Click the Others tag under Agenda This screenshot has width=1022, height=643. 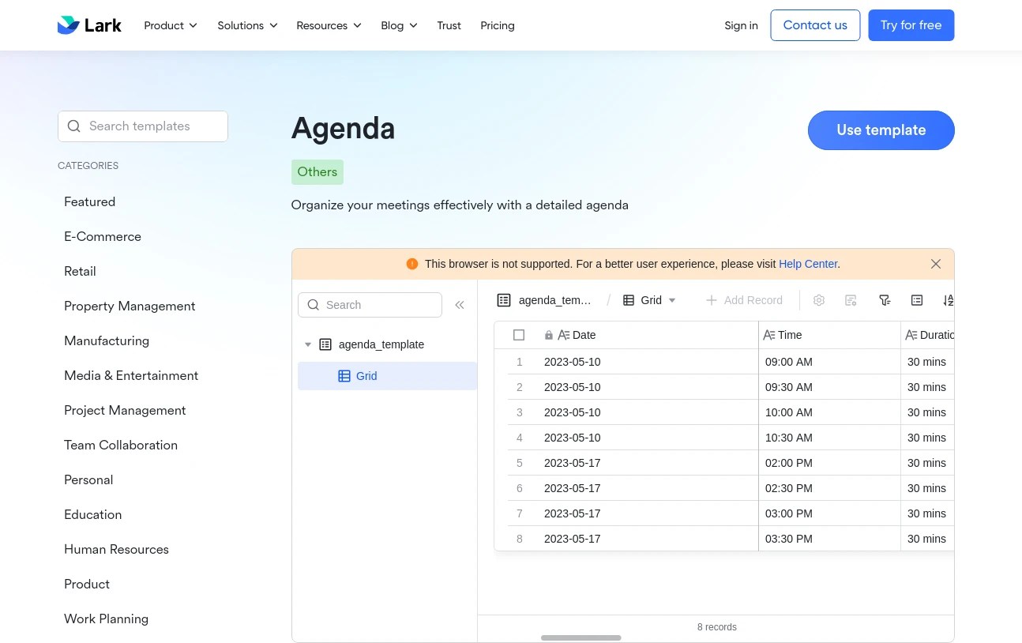click(x=317, y=172)
